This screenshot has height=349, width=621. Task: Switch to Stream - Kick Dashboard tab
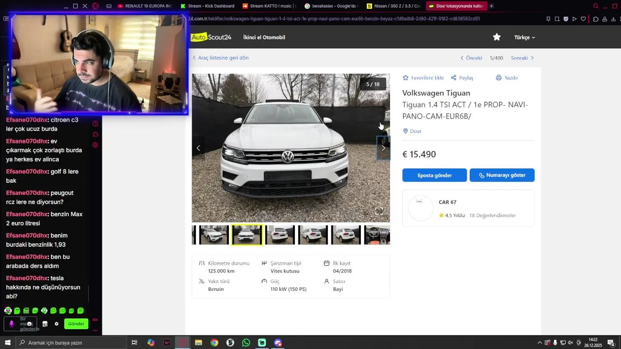208,6
